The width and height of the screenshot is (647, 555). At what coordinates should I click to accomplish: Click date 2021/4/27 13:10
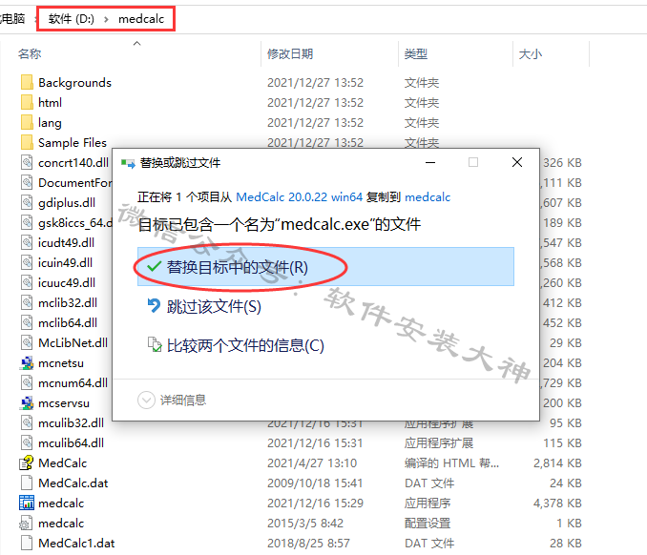(312, 463)
